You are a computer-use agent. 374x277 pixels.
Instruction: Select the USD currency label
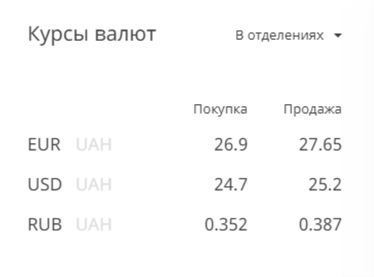pos(45,185)
